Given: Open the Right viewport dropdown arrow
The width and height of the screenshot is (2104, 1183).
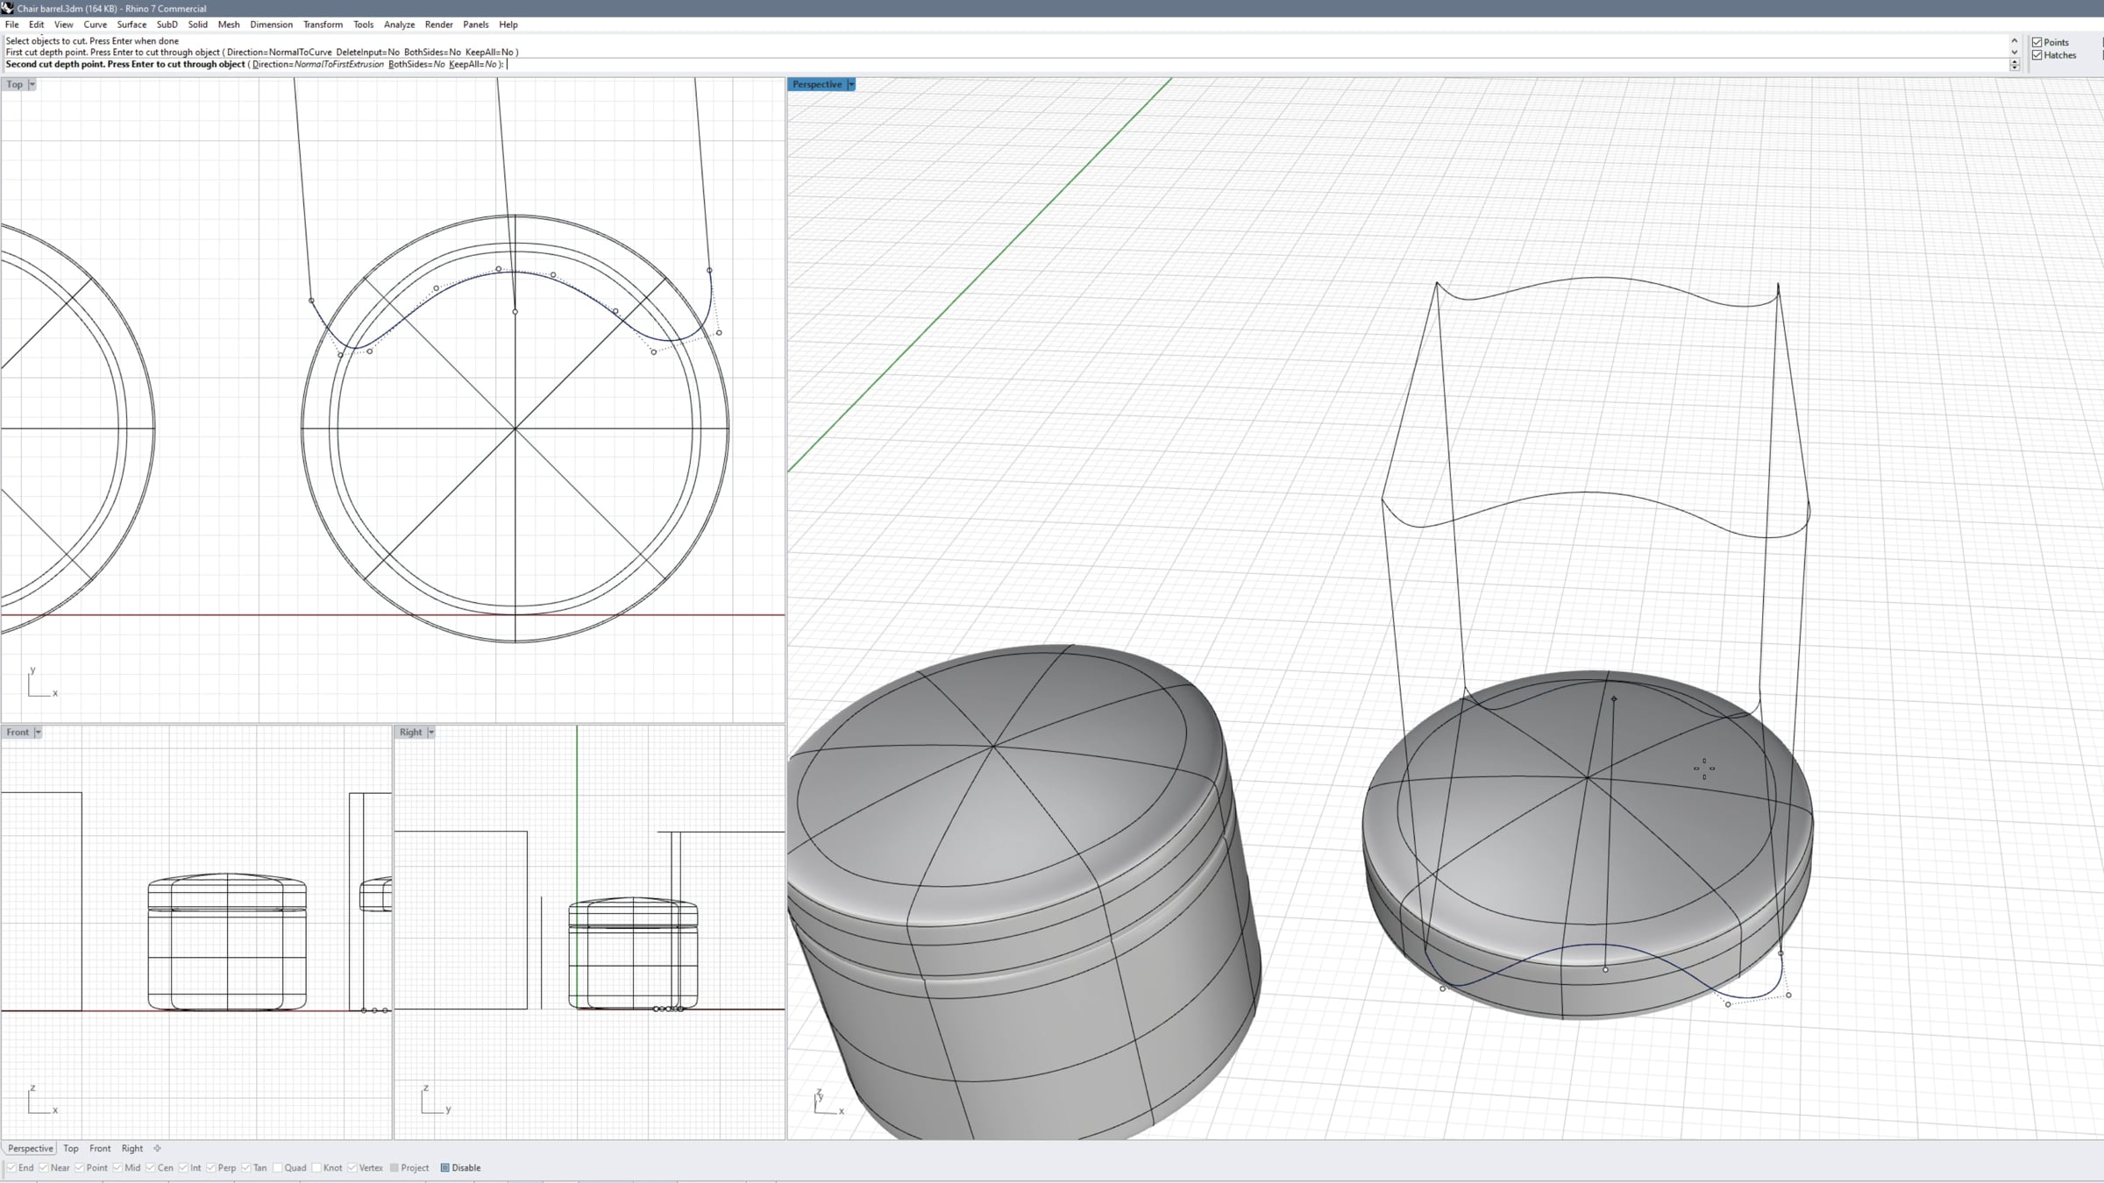Looking at the screenshot, I should point(430,732).
